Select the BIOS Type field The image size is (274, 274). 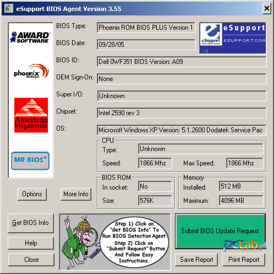(x=146, y=28)
